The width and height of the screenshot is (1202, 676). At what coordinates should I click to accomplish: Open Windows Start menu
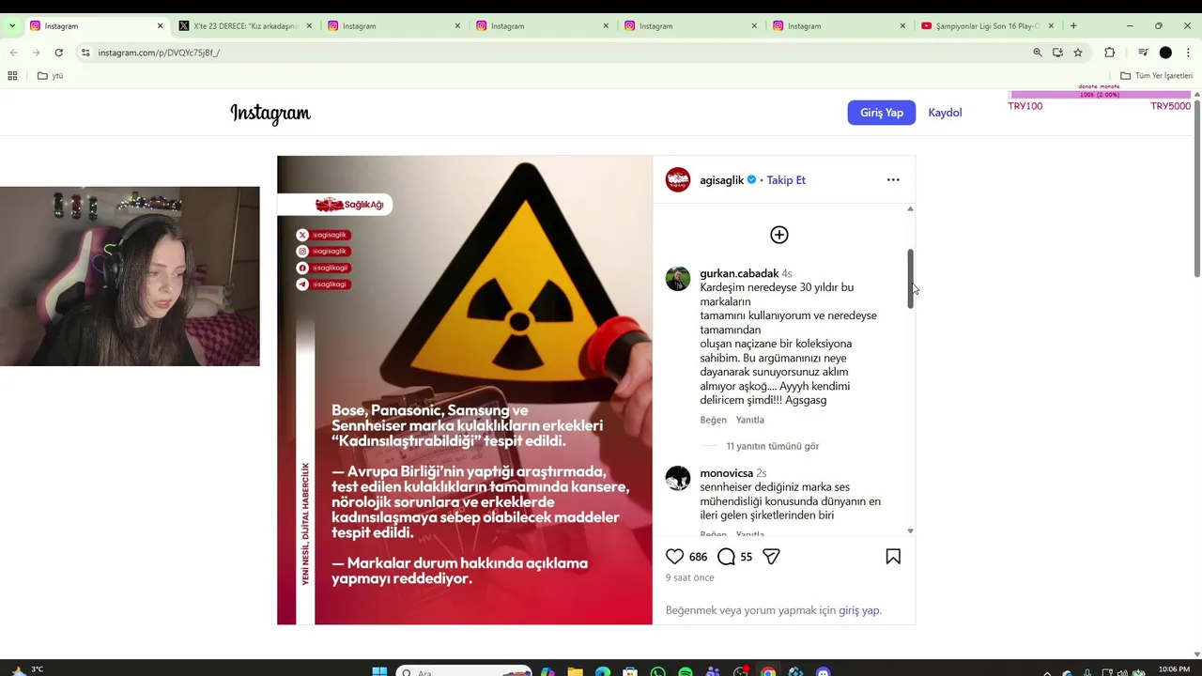(x=379, y=671)
